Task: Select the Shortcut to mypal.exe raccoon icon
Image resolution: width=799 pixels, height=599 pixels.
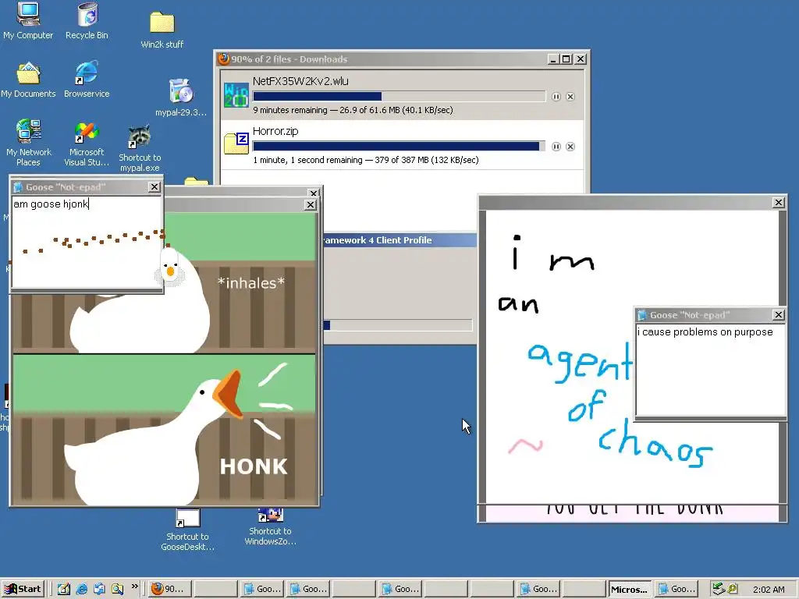Action: point(140,148)
